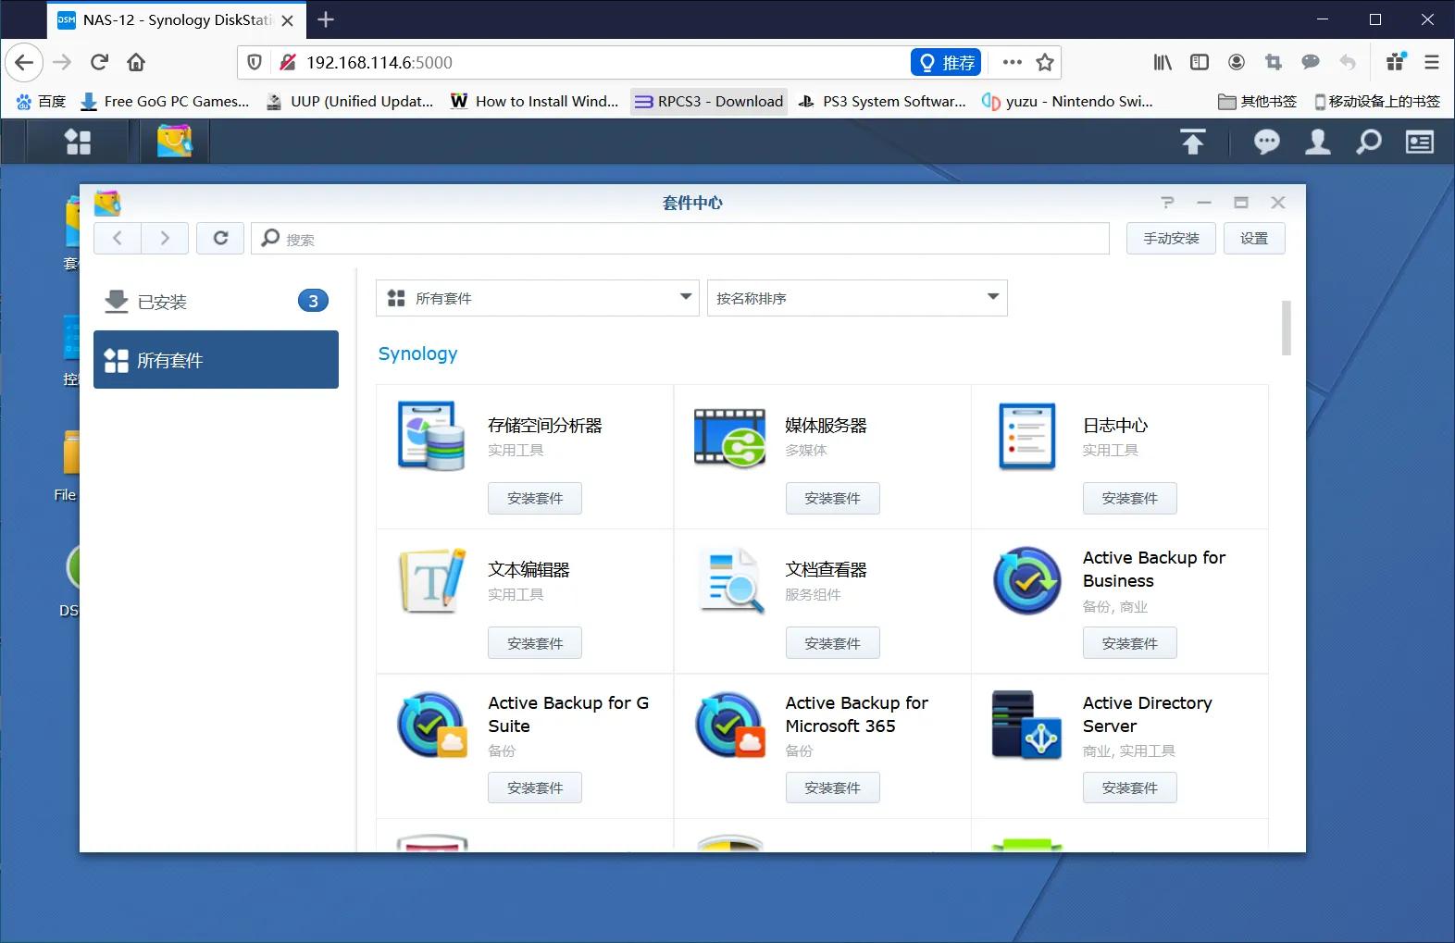The height and width of the screenshot is (943, 1455).
Task: Open a new browser tab
Action: click(x=326, y=19)
